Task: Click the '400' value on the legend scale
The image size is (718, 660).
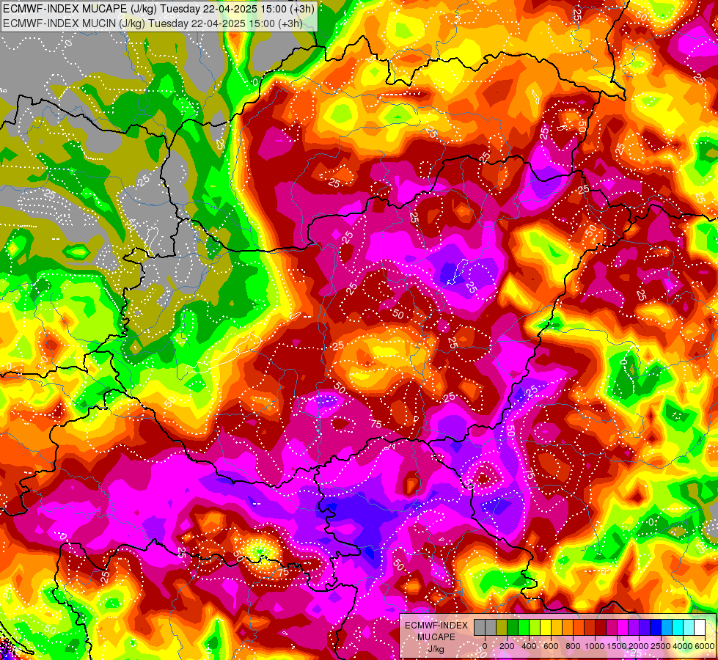Action: point(529,646)
